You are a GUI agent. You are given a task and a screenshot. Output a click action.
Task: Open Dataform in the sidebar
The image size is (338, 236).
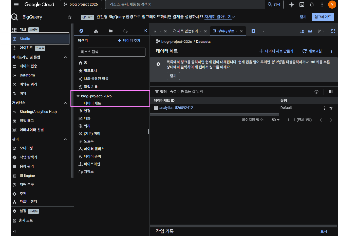coord(27,75)
